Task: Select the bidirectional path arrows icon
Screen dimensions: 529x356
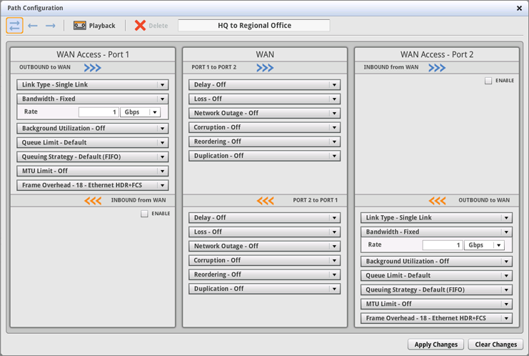Action: pos(14,26)
